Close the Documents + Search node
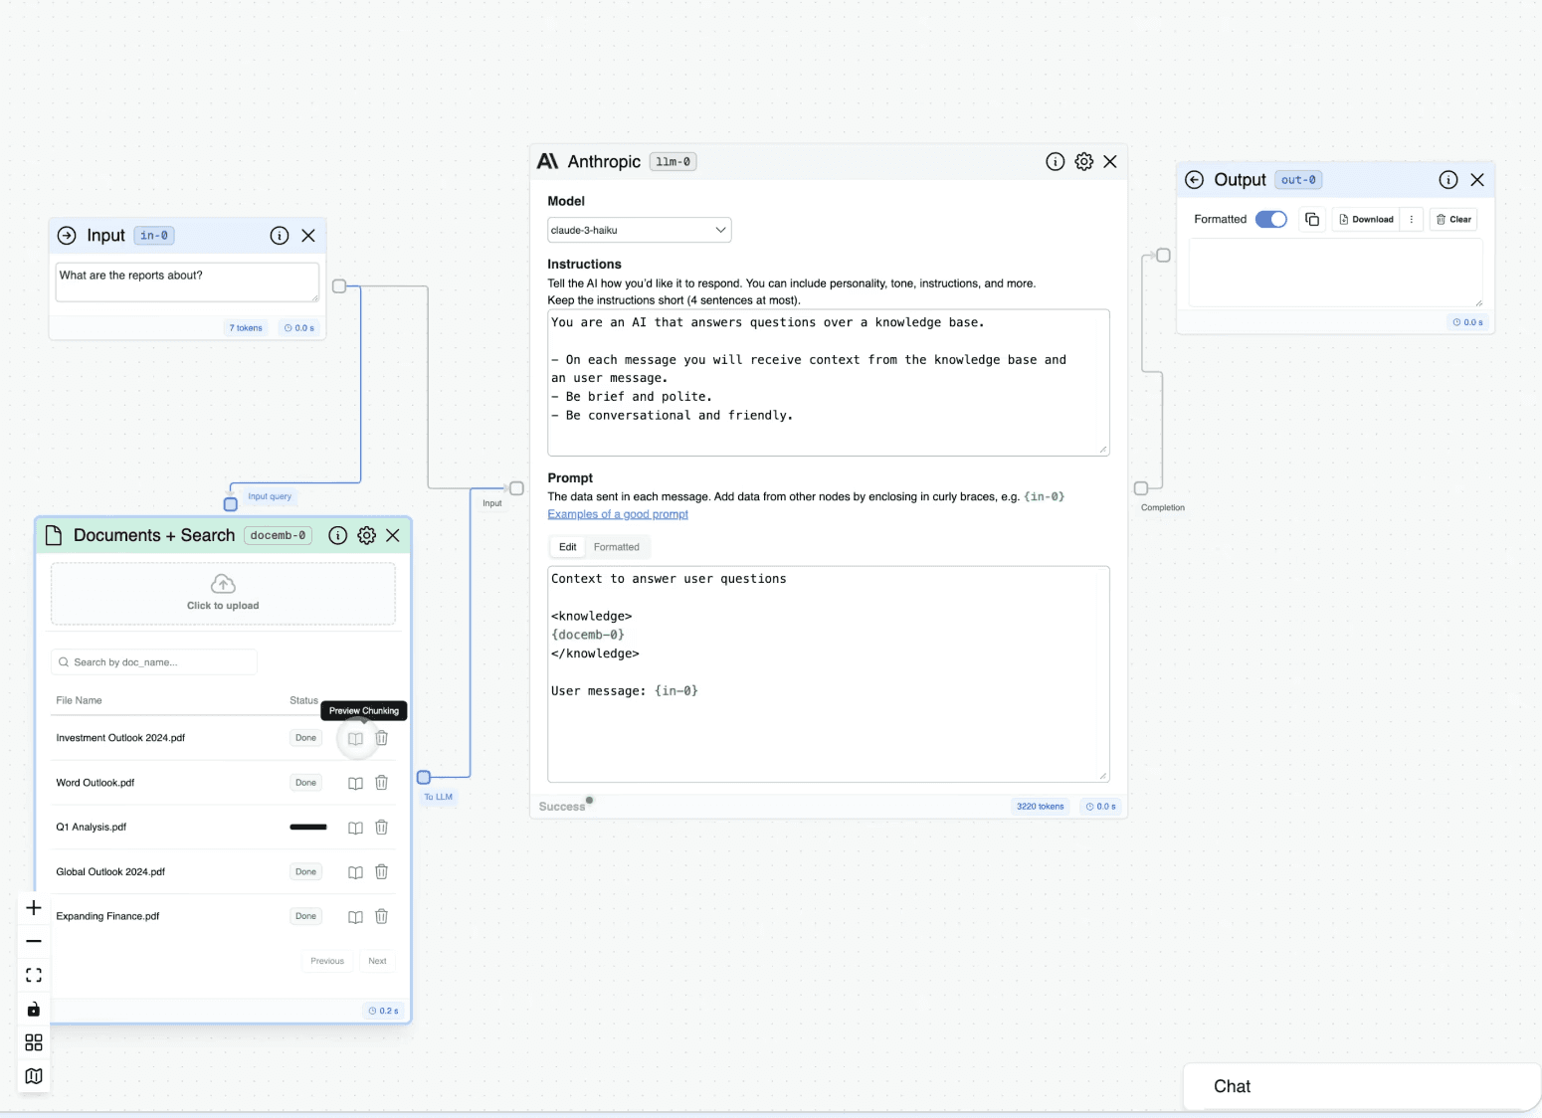 tap(393, 535)
